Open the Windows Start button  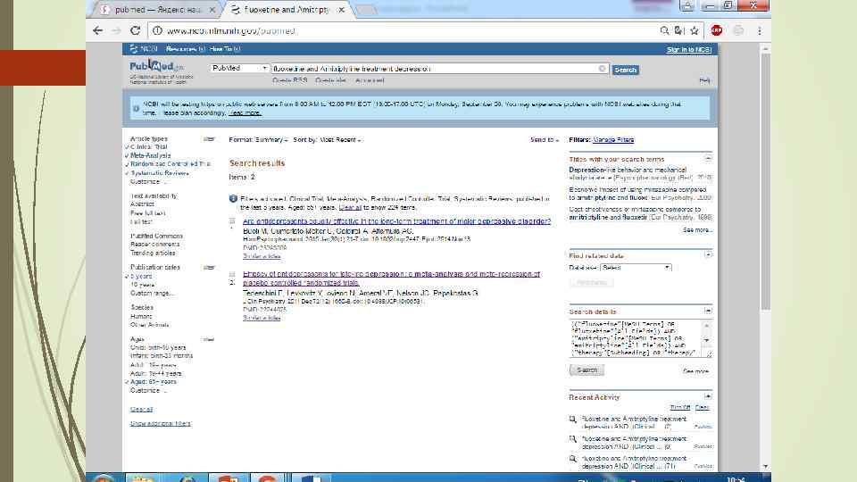(x=104, y=478)
